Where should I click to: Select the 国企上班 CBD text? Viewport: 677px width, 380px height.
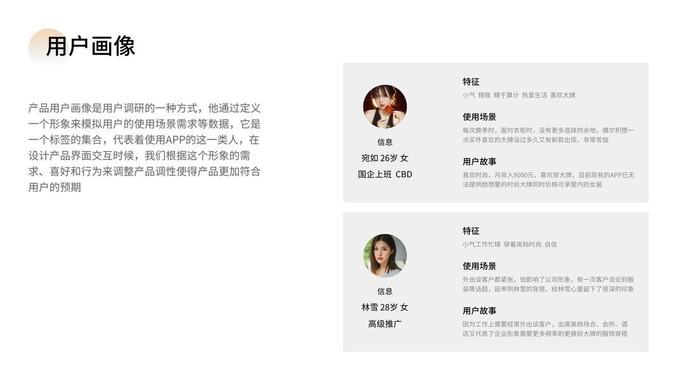(x=385, y=175)
